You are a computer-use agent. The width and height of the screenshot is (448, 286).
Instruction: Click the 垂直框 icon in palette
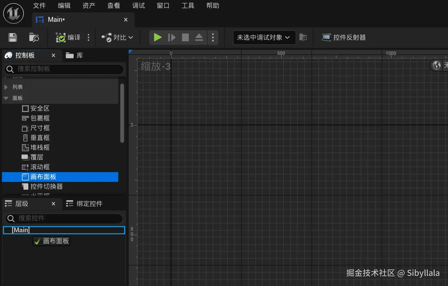(25, 138)
